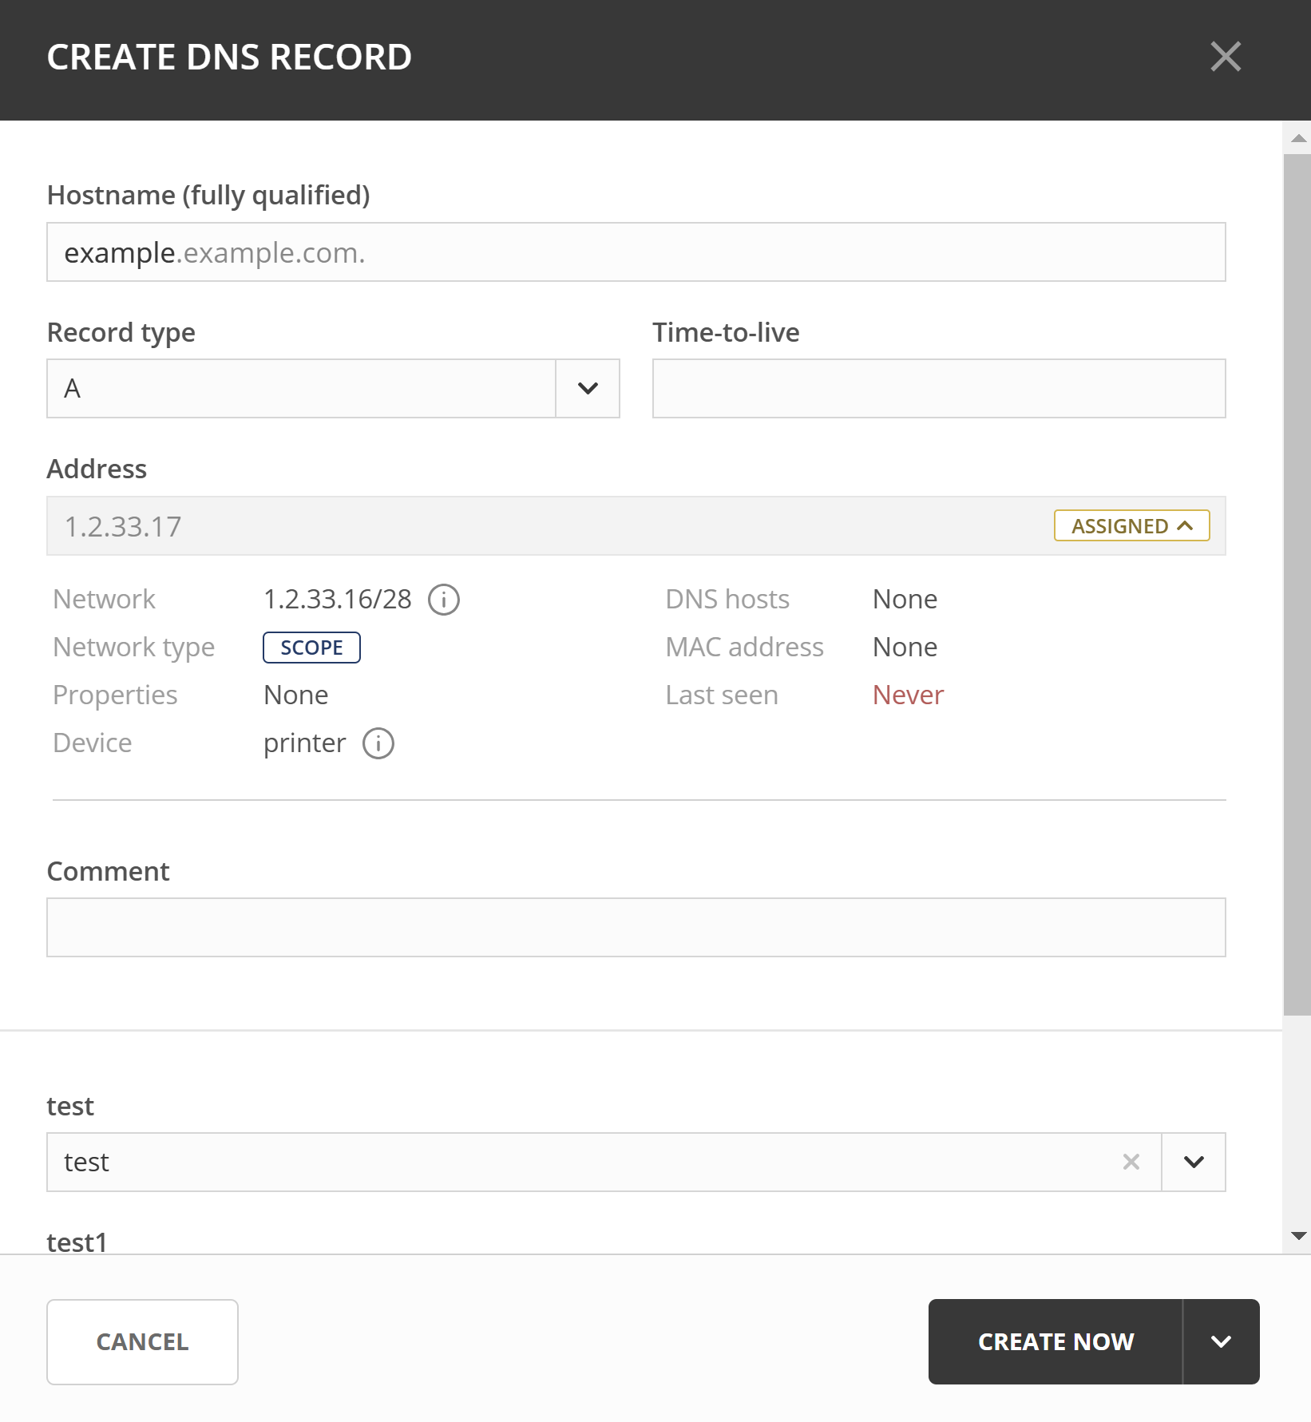Click the info icon next to network 1.2.33.16/28
This screenshot has height=1422, width=1311.
pyautogui.click(x=444, y=600)
